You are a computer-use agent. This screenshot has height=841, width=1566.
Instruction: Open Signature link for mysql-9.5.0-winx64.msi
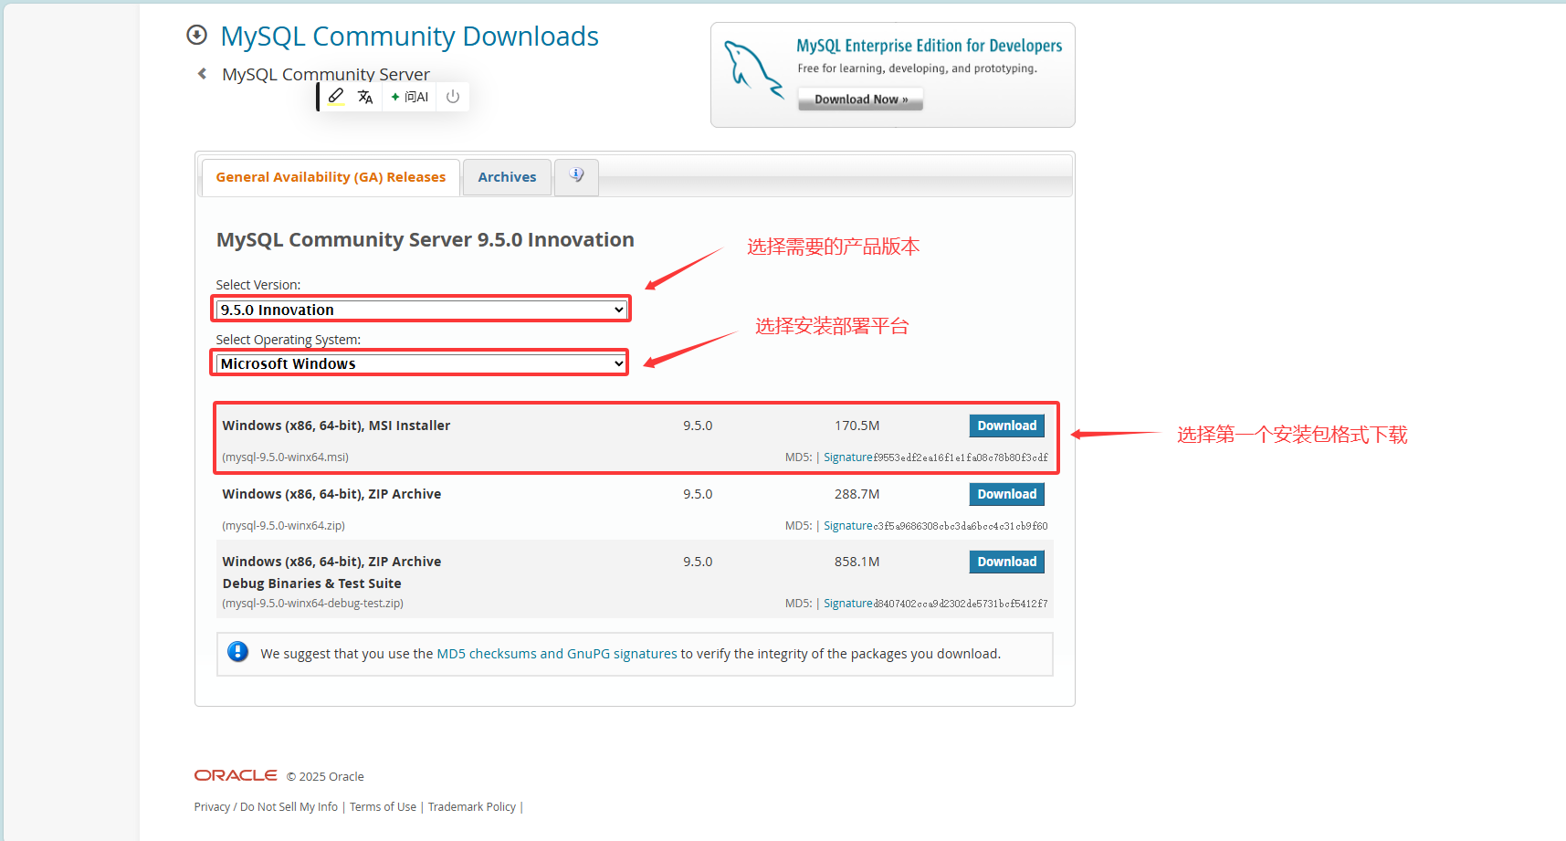click(848, 457)
